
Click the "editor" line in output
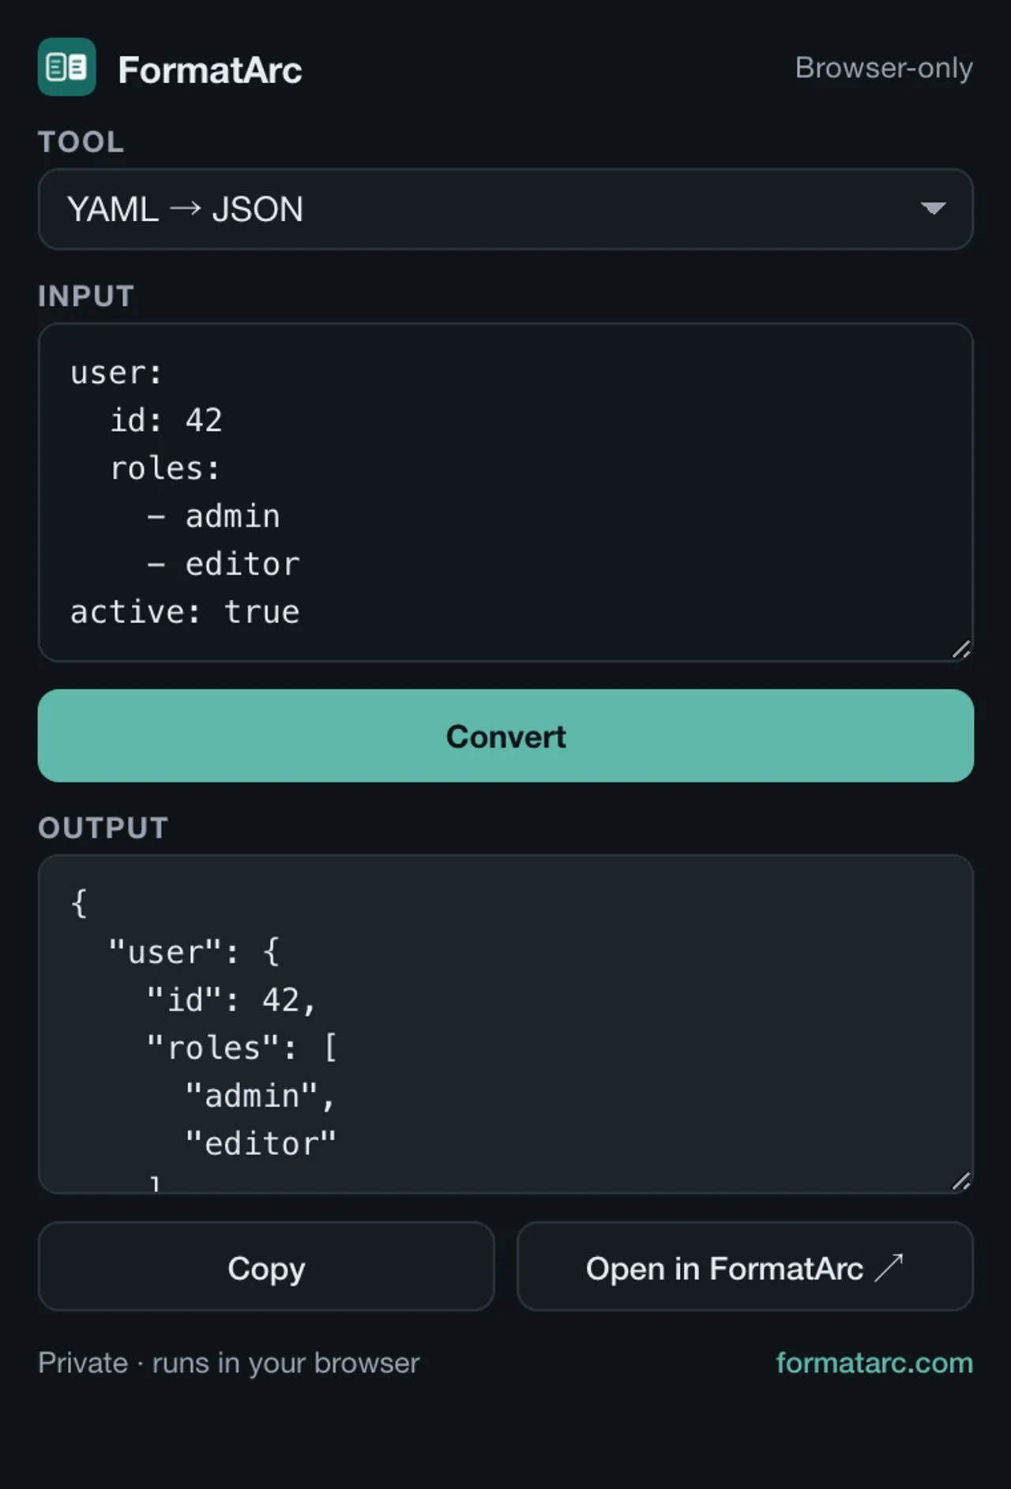[x=261, y=1143]
